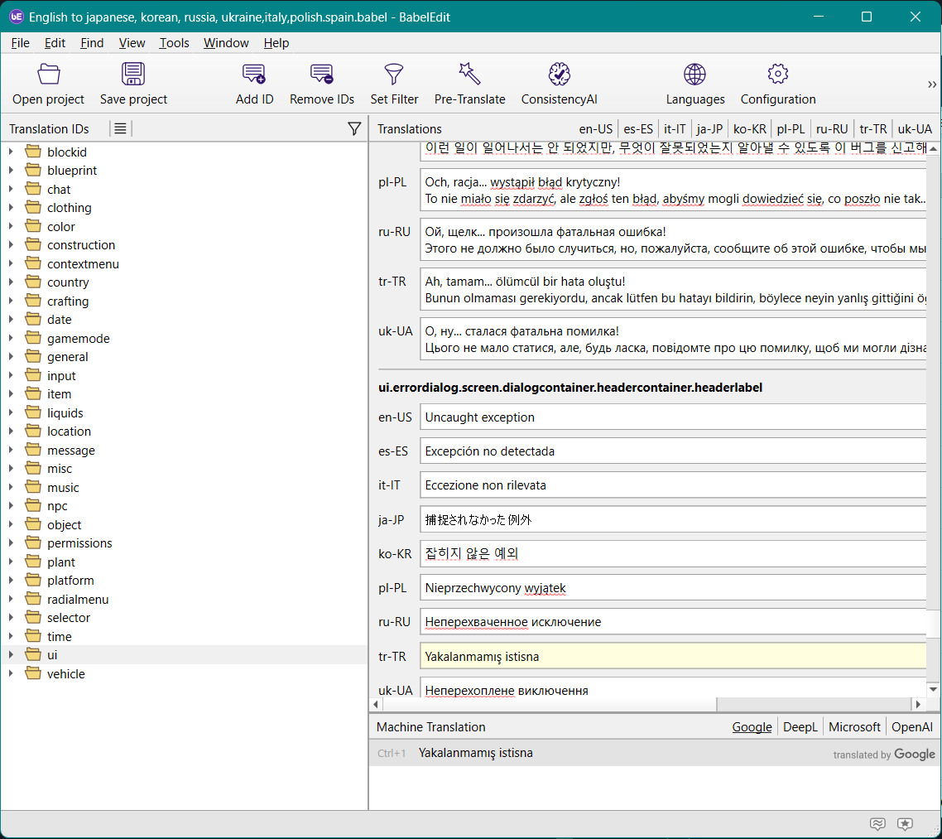Image resolution: width=942 pixels, height=839 pixels.
Task: Open the Set Filter funnel tool
Action: click(x=394, y=75)
